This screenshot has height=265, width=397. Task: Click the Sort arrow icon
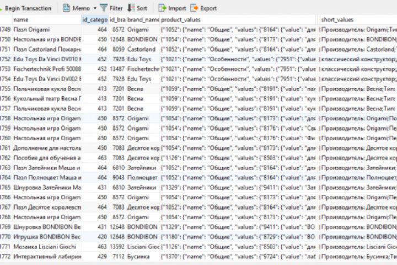[x=131, y=8]
